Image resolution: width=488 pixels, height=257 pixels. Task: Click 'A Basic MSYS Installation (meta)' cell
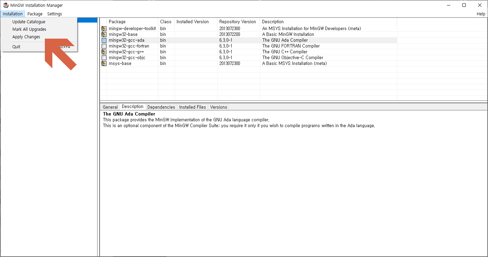tap(294, 64)
